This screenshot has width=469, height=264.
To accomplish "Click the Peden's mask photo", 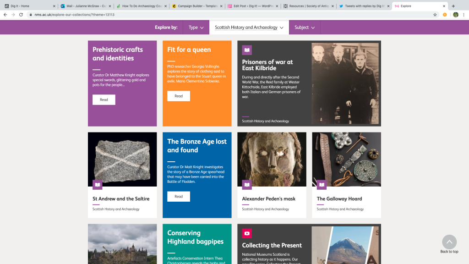I will [272, 159].
